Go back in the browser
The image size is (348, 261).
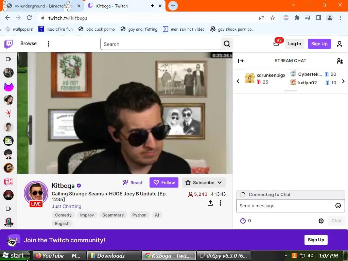pos(7,18)
